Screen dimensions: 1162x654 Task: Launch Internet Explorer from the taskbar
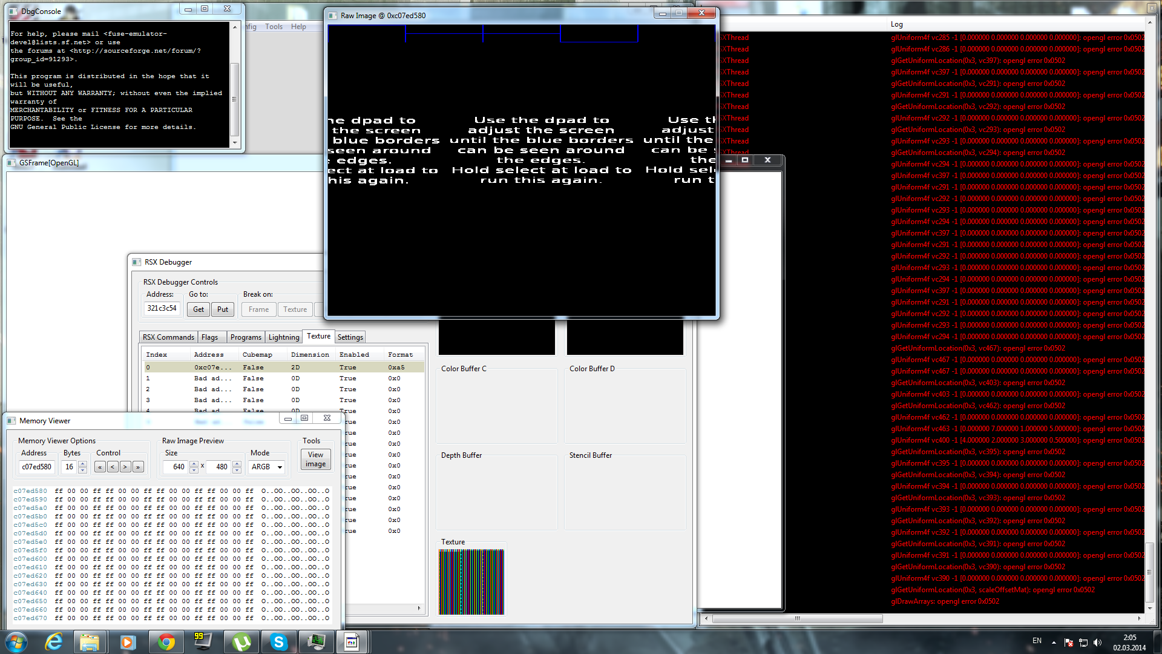coord(53,642)
